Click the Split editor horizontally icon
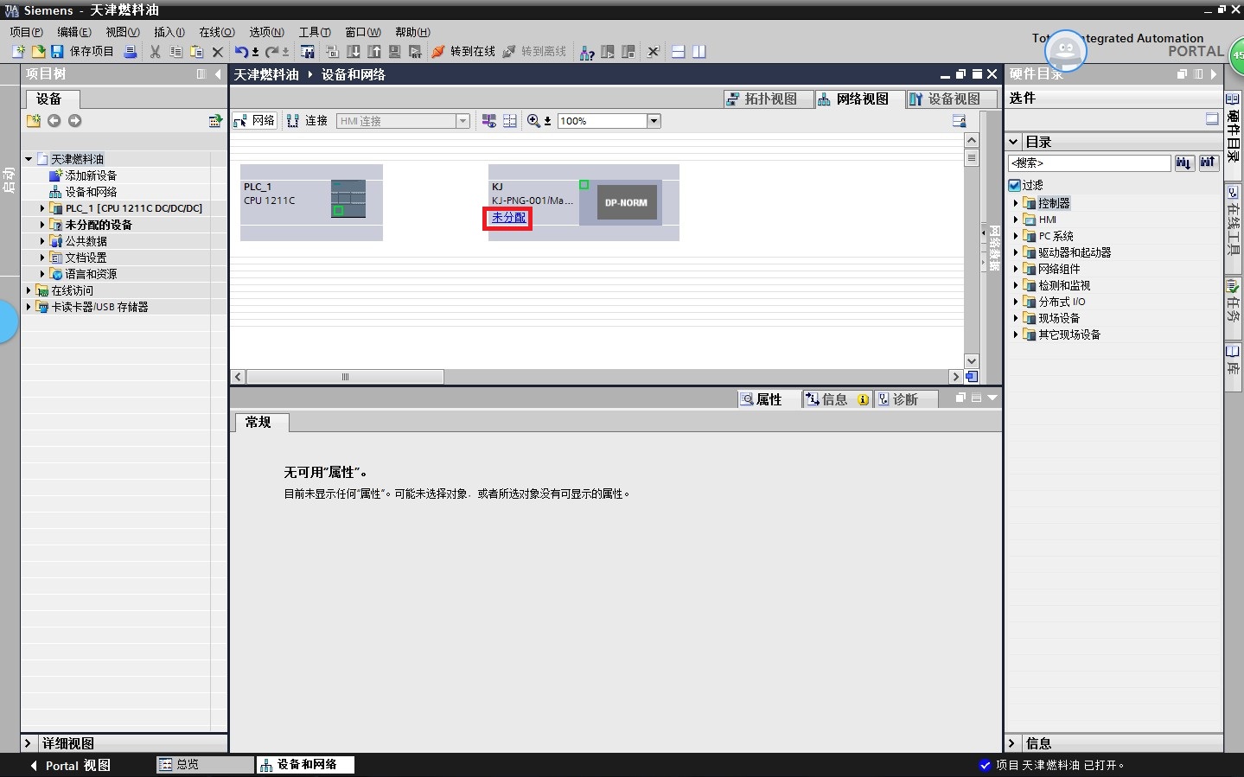Image resolution: width=1244 pixels, height=777 pixels. (x=678, y=52)
